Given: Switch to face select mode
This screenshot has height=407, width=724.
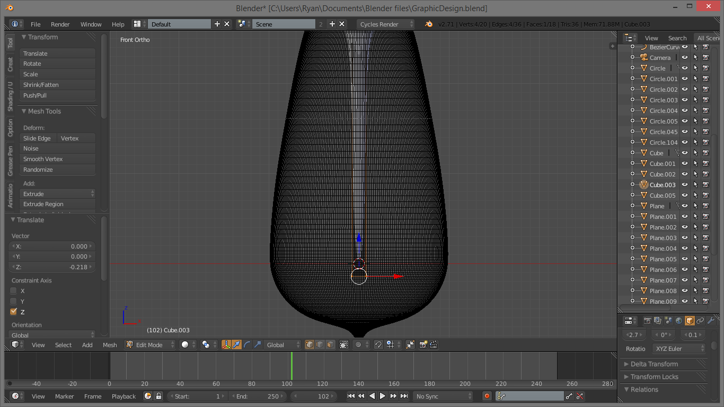Looking at the screenshot, I should (330, 344).
